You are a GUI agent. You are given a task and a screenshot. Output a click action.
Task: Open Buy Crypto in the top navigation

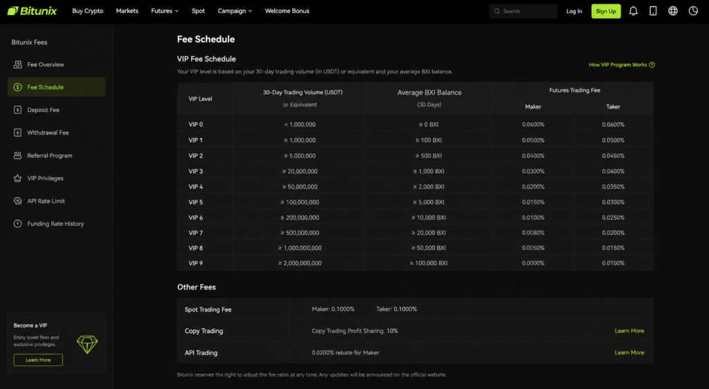tap(88, 11)
